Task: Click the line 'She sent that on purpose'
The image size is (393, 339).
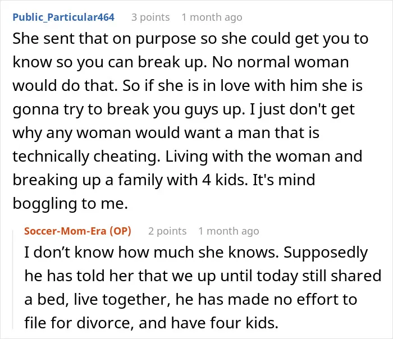Action: [190, 39]
